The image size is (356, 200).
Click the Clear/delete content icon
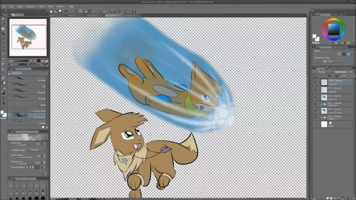(76, 11)
